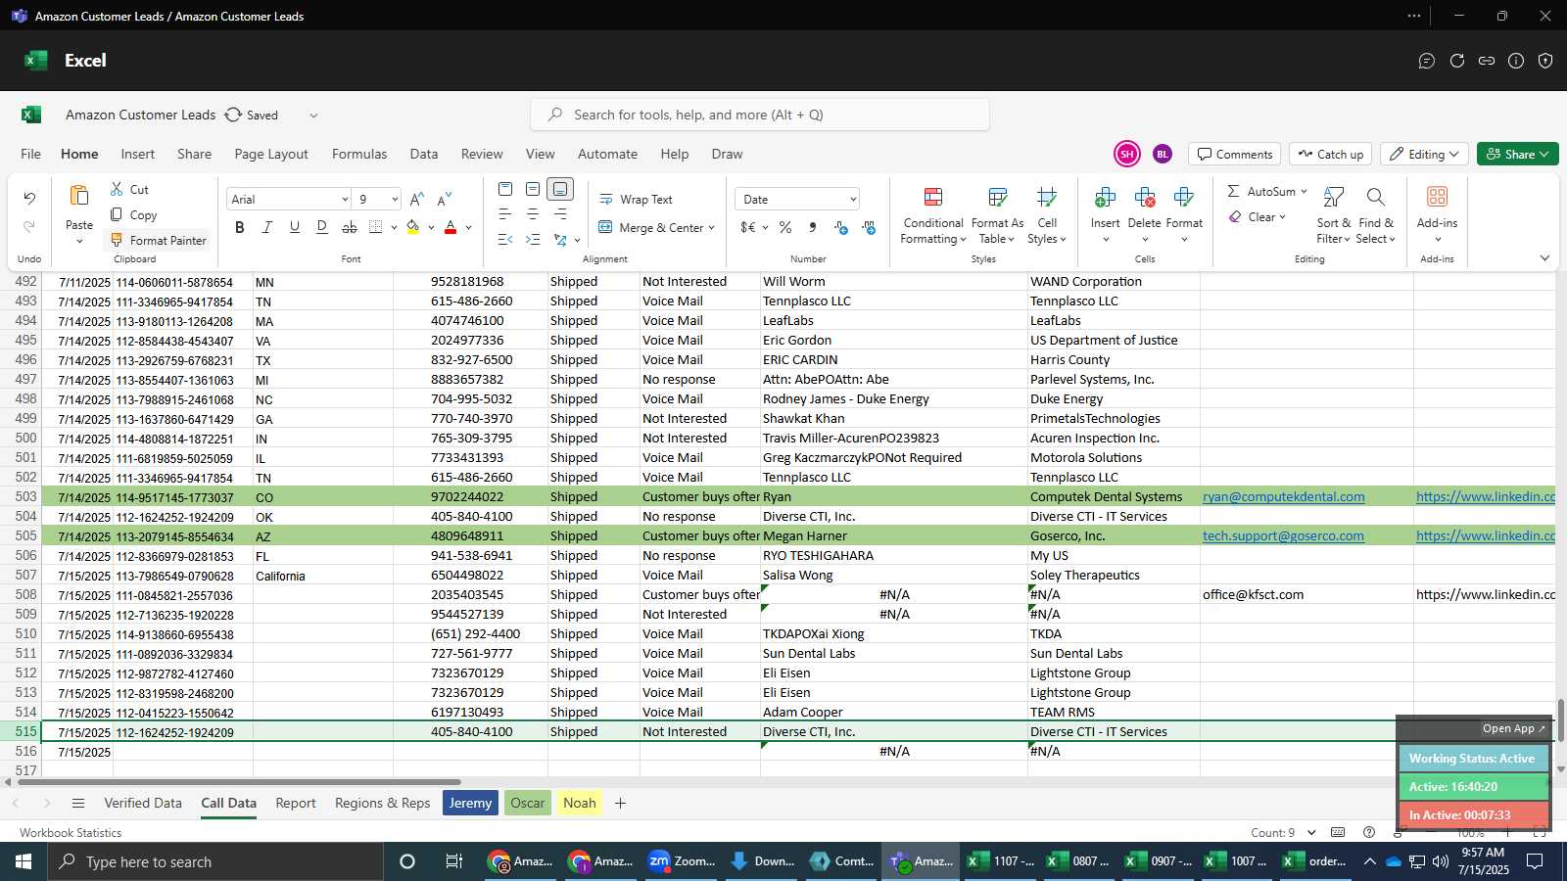The image size is (1567, 881).
Task: Undo the last action
Action: (29, 199)
